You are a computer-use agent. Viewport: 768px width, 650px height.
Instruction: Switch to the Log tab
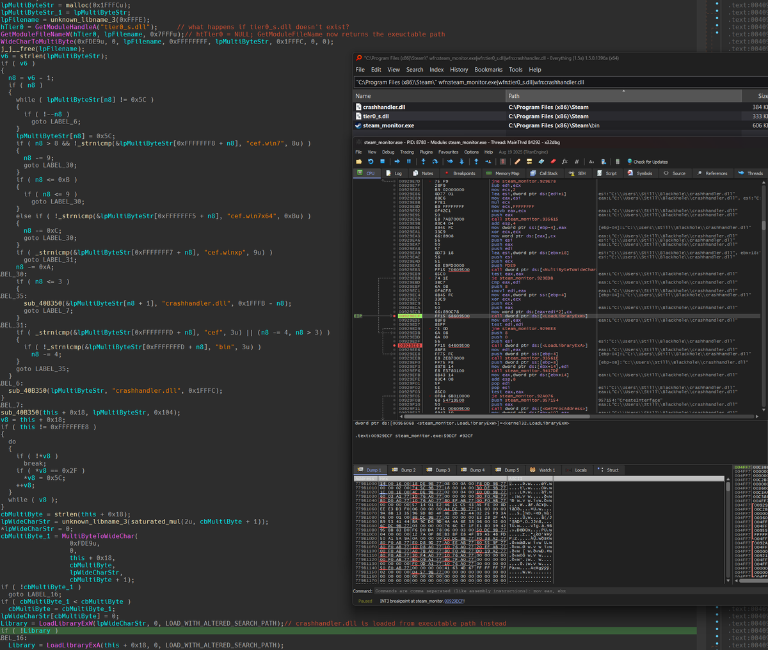coord(394,173)
